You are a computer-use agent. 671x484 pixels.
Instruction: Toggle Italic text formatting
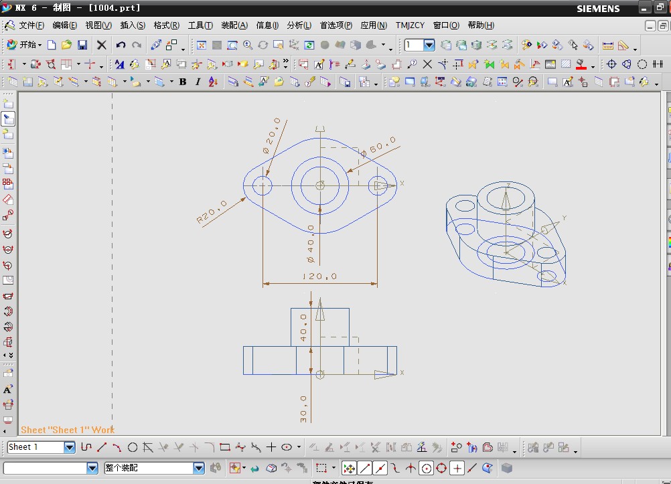click(198, 82)
